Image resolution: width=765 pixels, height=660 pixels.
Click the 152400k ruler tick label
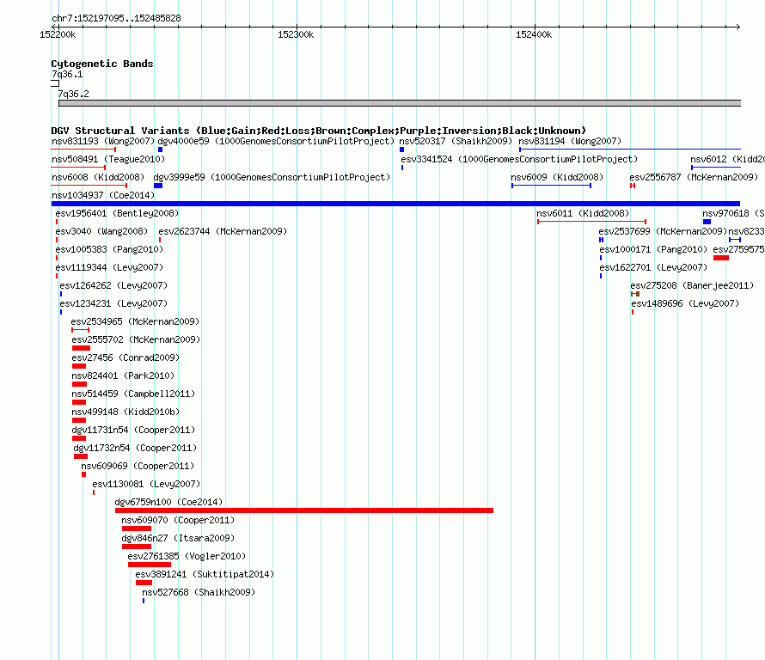pyautogui.click(x=534, y=34)
